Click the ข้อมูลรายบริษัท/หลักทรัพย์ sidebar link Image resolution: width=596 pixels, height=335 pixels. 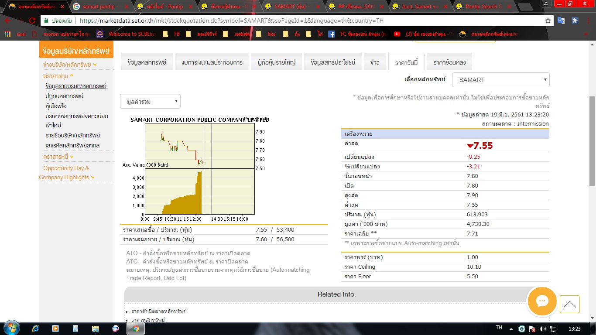tap(76, 86)
